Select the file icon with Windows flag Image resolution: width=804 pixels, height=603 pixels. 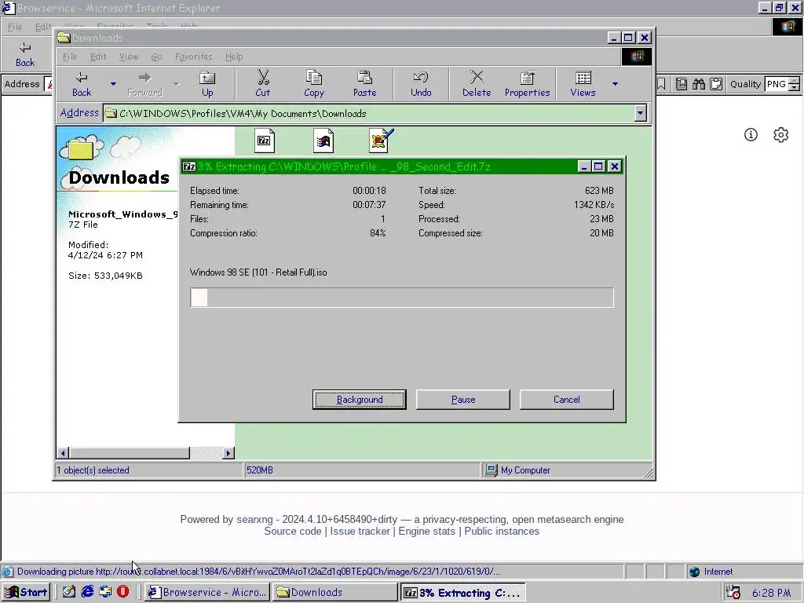point(323,141)
